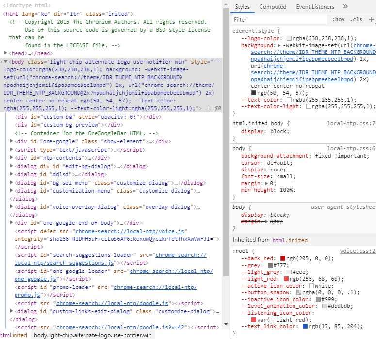Expand the head element node

pyautogui.click(x=5, y=53)
